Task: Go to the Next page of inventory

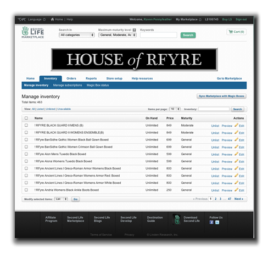Action: pyautogui.click(x=239, y=199)
